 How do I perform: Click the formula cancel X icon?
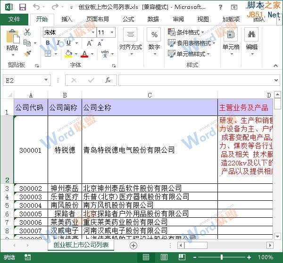point(74,80)
